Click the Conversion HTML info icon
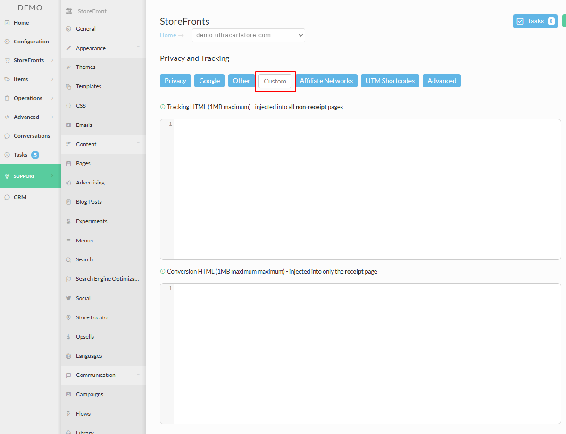Image resolution: width=566 pixels, height=434 pixels. (163, 271)
